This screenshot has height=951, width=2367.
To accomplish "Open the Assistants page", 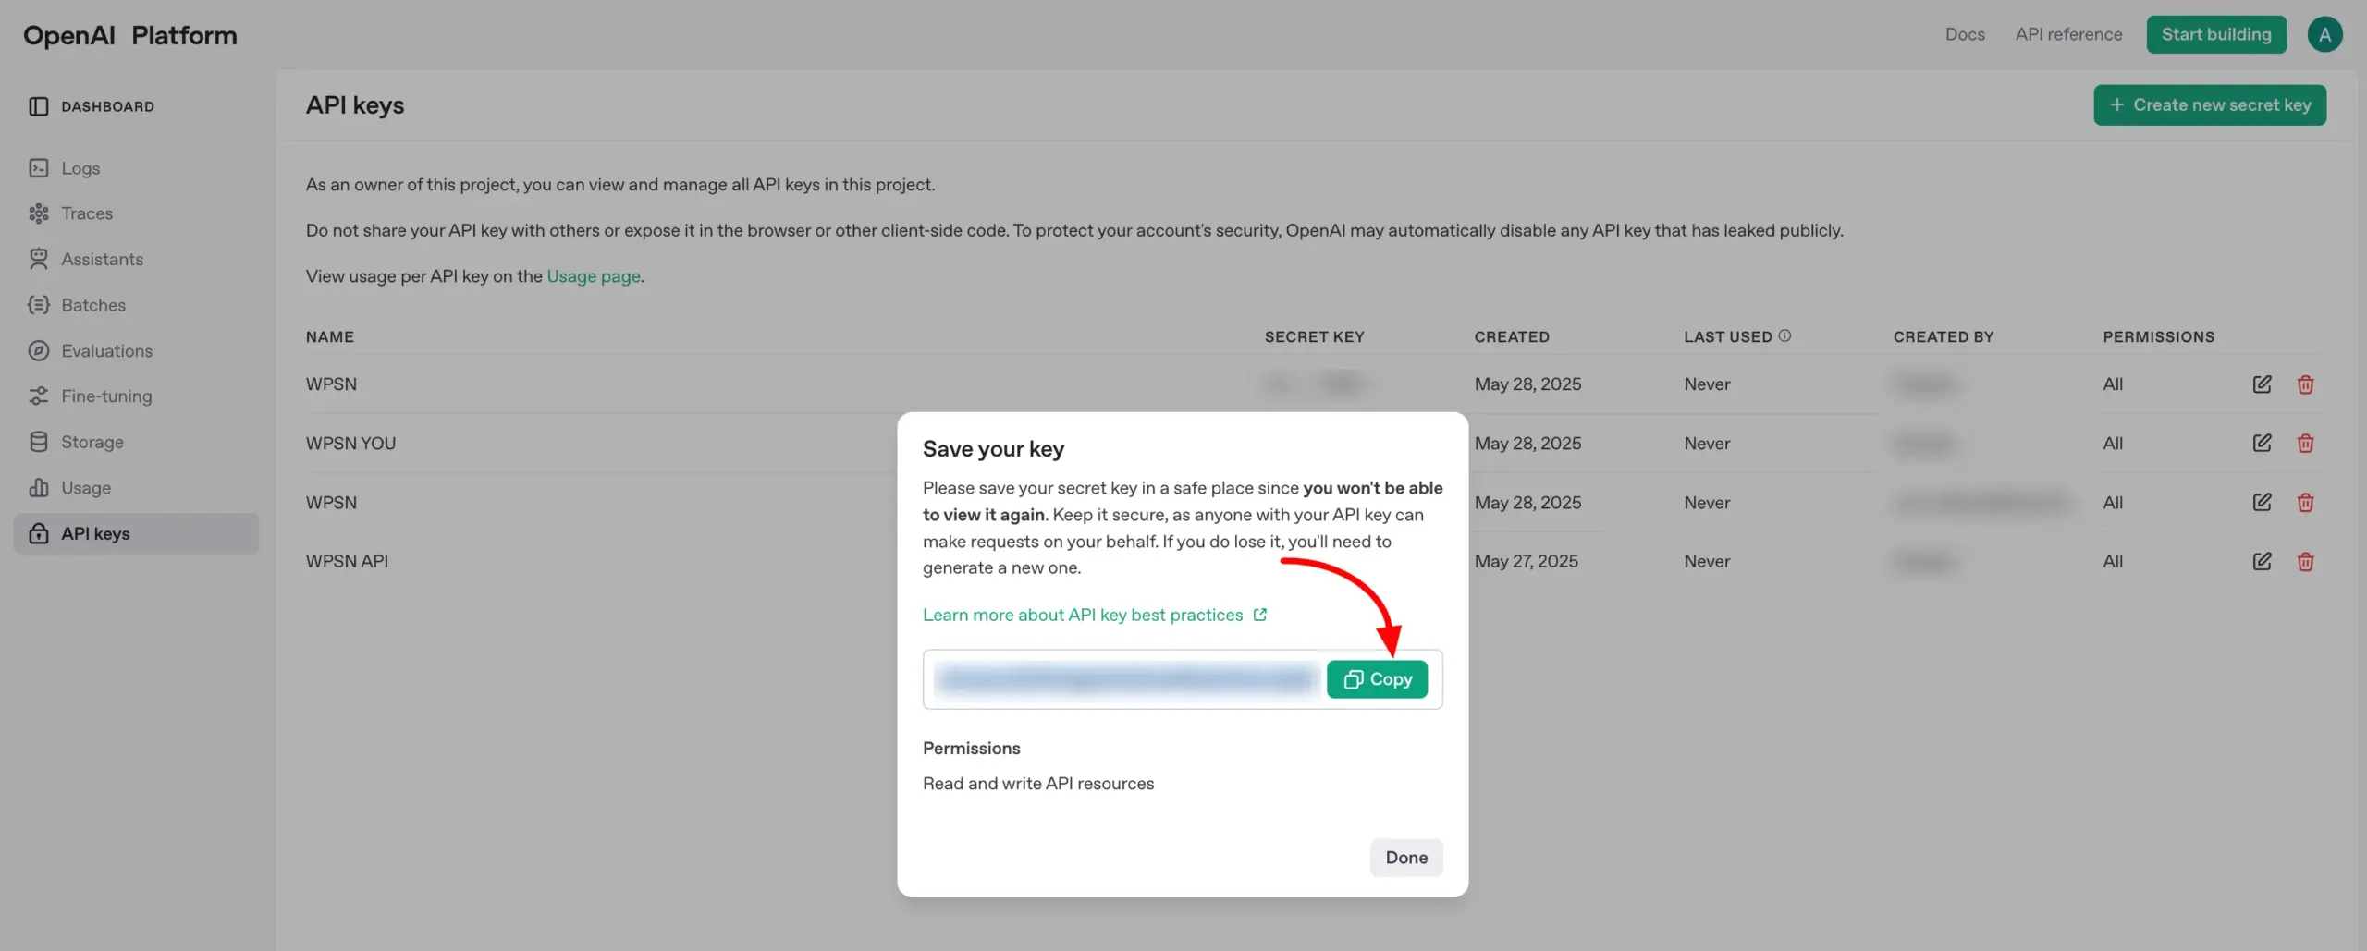I will click(x=102, y=260).
